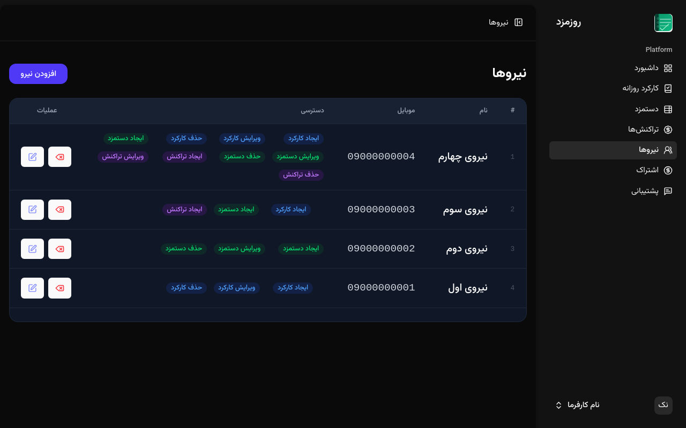Click the عملیات column header
Viewport: 686px width, 428px height.
pos(47,110)
